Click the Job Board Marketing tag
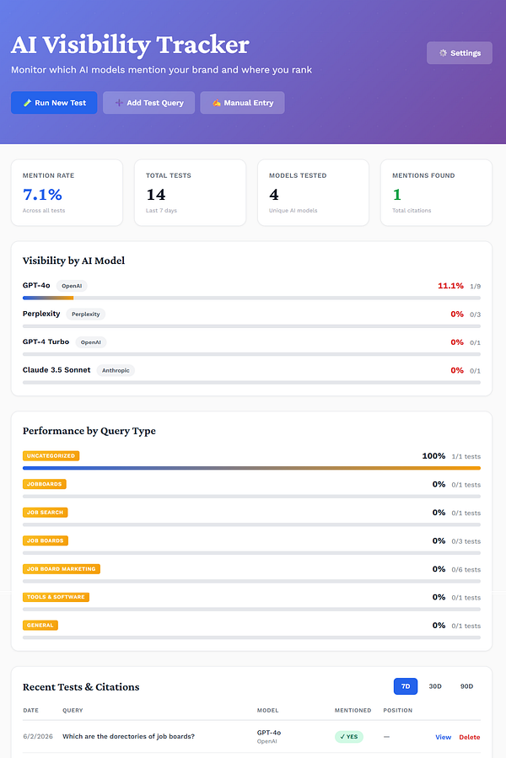Viewport: 506px width, 758px height. pyautogui.click(x=62, y=569)
